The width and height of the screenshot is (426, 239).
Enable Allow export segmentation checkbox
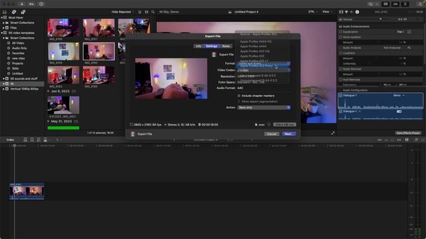tap(239, 102)
